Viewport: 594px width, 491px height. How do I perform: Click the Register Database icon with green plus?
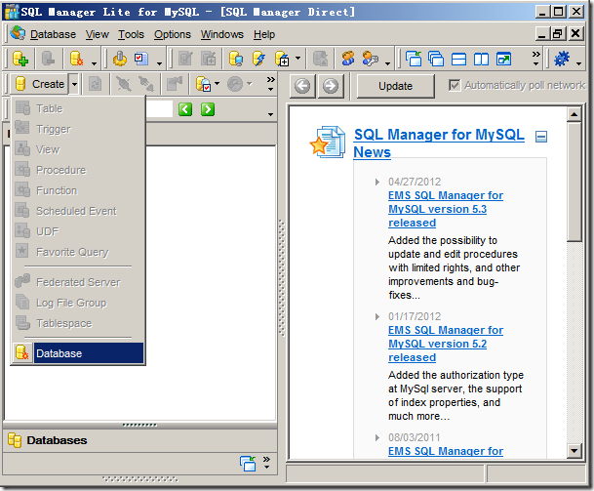(x=20, y=59)
